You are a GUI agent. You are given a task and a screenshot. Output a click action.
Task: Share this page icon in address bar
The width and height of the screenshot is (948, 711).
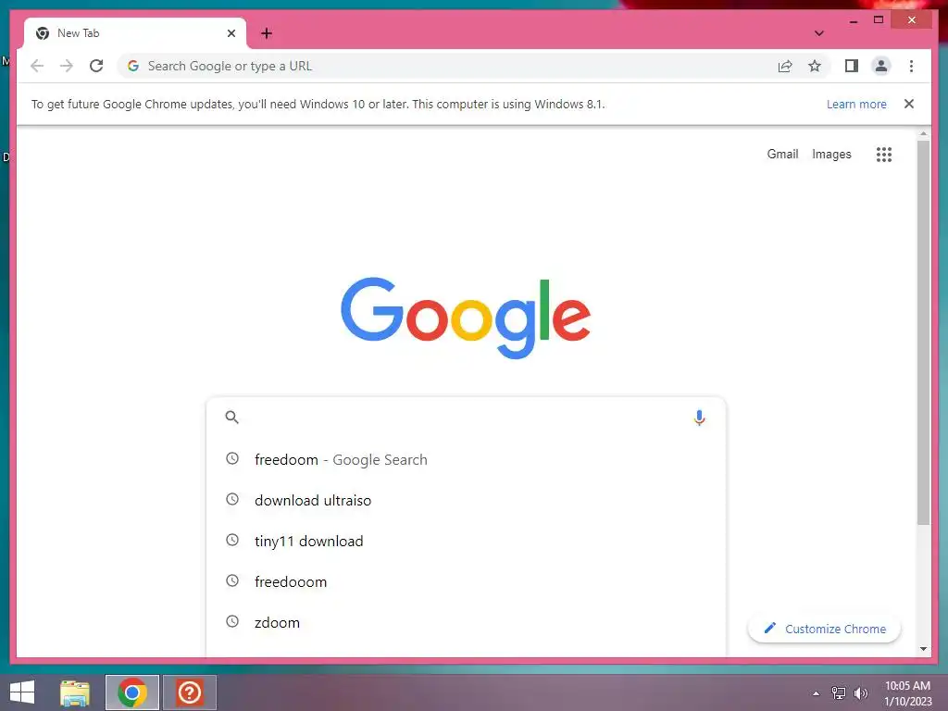tap(785, 66)
